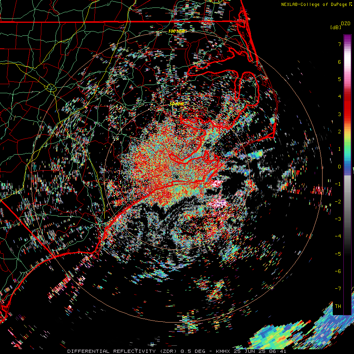Click the -2 value on the color scale
Image resolution: width=354 pixels, height=354 pixels.
tap(338, 202)
